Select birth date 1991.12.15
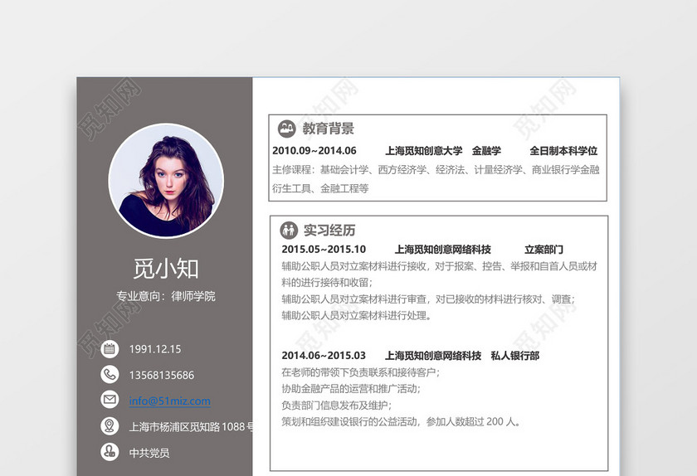This screenshot has height=476, width=697. point(155,349)
